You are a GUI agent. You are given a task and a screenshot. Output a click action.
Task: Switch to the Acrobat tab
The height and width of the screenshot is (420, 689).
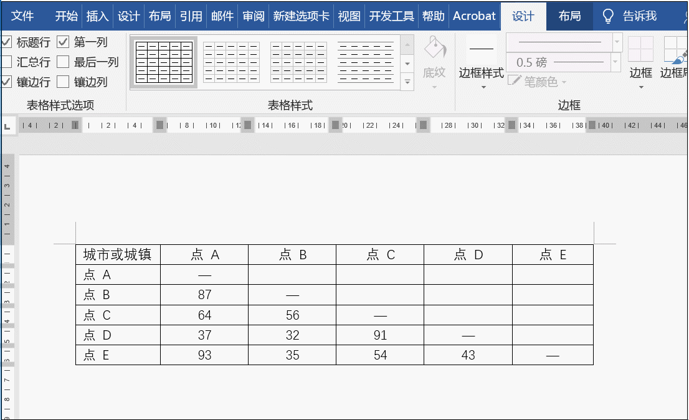(474, 16)
